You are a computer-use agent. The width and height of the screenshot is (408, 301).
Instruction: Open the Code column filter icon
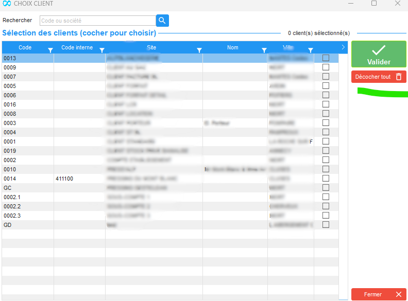pyautogui.click(x=50, y=50)
